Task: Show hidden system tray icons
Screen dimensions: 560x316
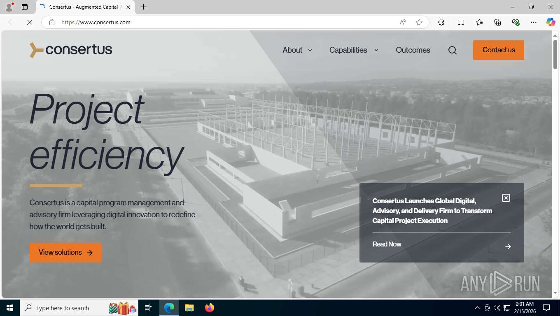Action: tap(477, 308)
